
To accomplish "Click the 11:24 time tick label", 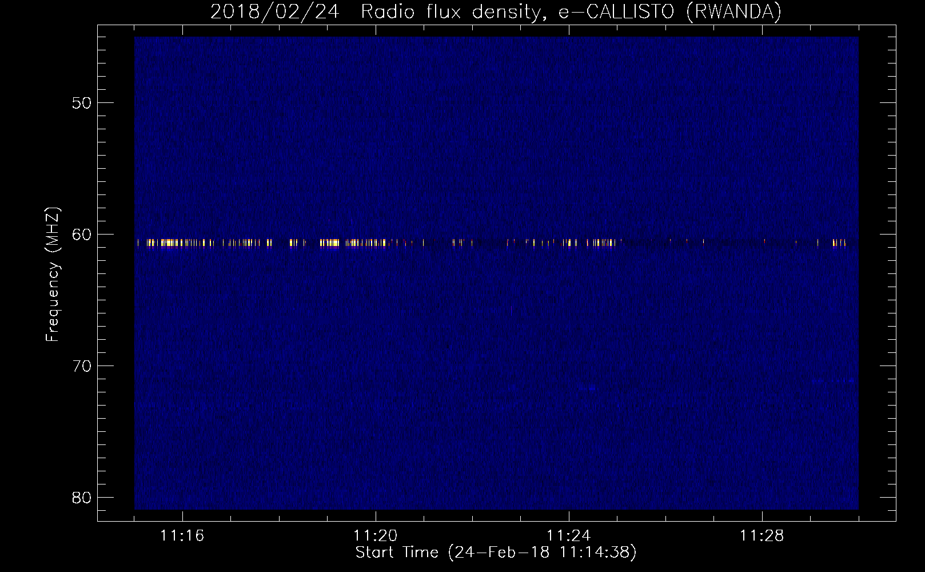I will click(568, 536).
